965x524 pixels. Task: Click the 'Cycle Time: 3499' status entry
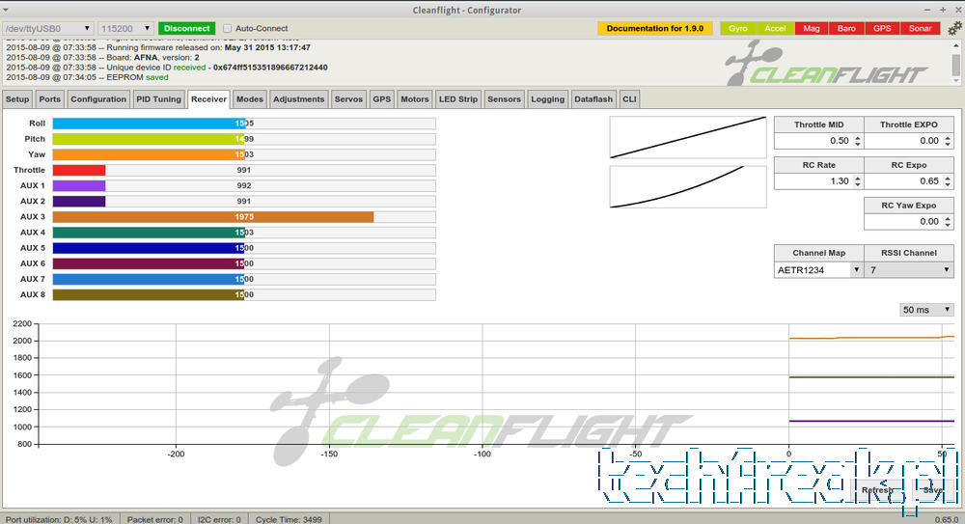tap(289, 520)
